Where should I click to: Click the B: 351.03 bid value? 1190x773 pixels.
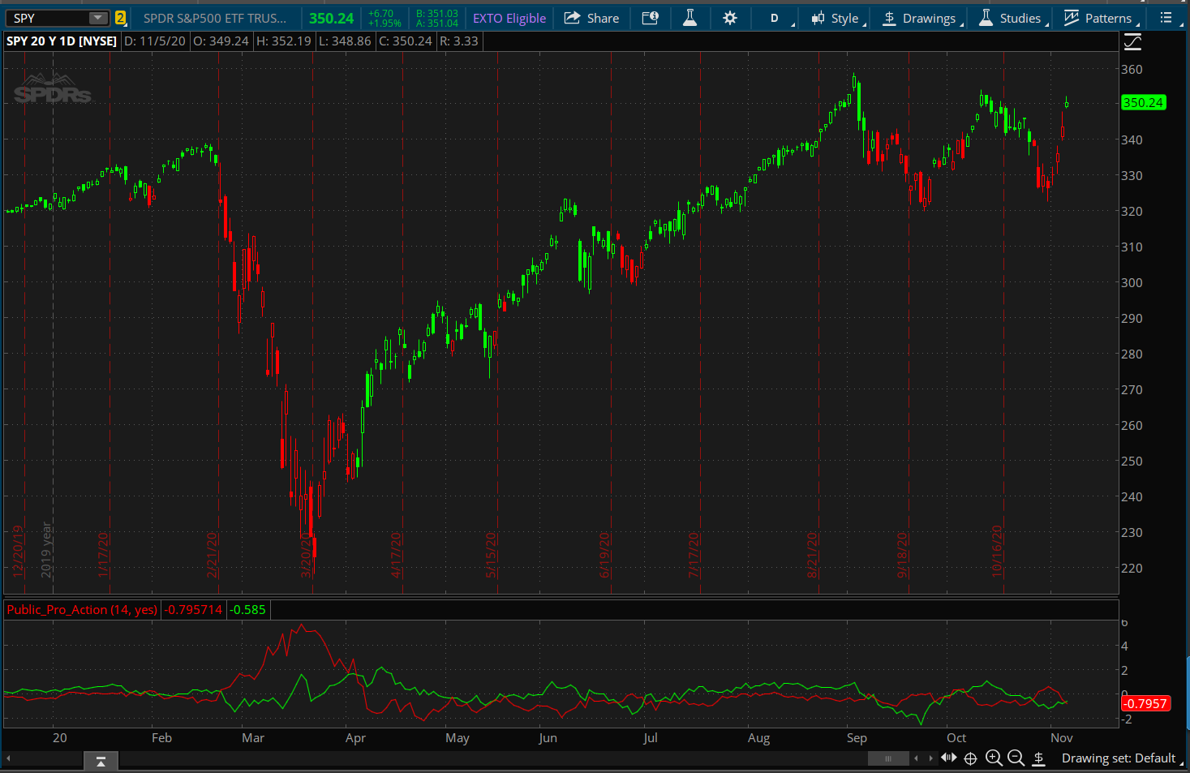click(437, 14)
